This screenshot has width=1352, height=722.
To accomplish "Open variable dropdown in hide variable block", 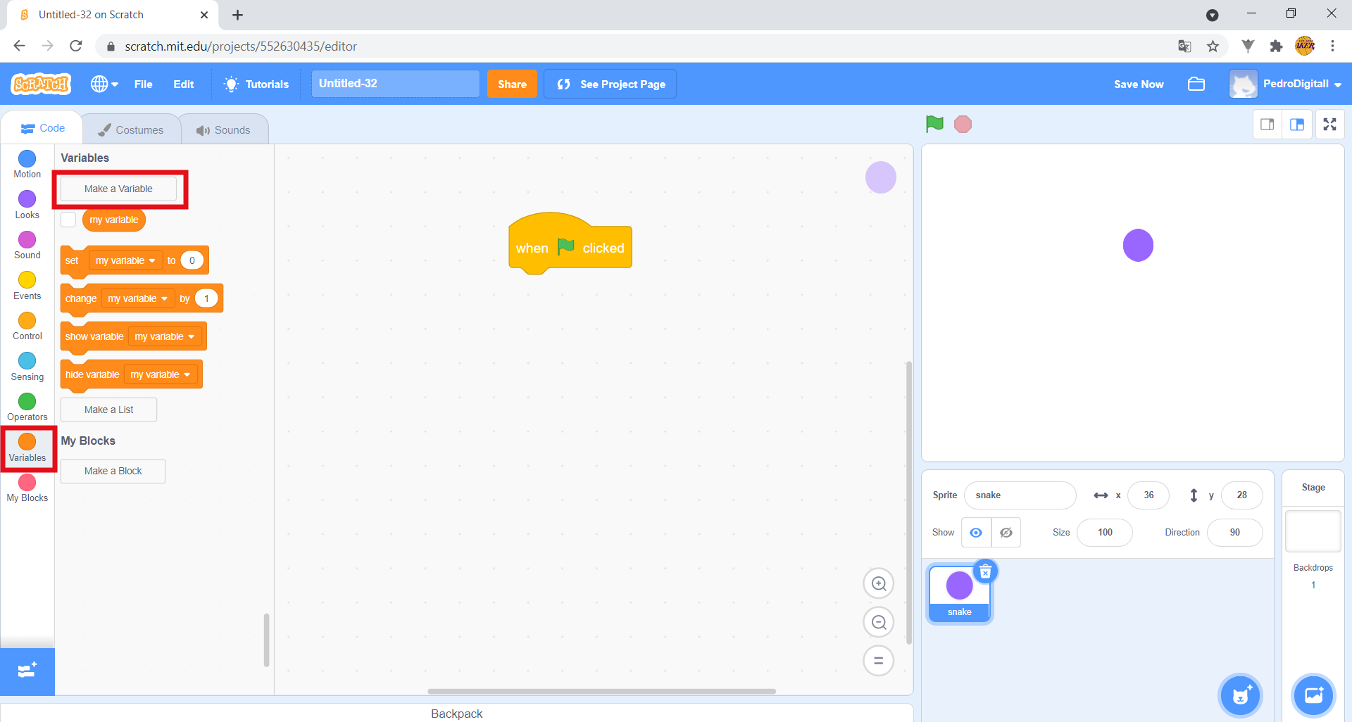I will 160,374.
